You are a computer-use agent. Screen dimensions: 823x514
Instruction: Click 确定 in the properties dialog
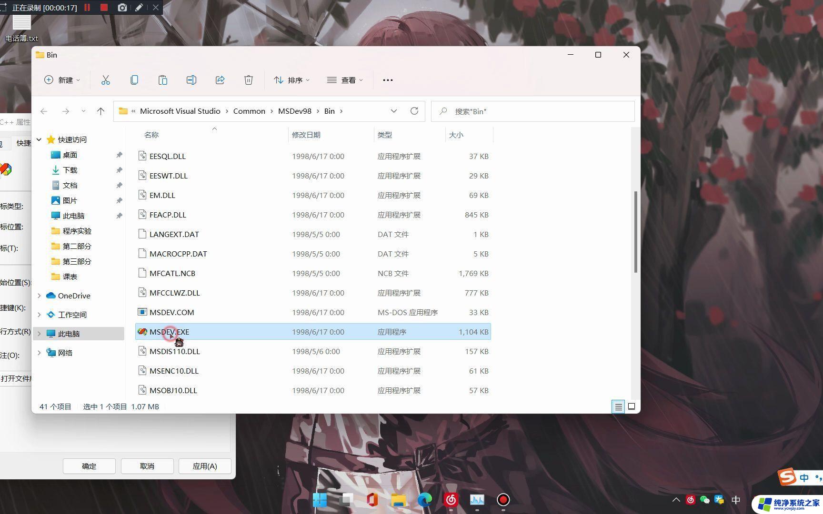click(89, 466)
